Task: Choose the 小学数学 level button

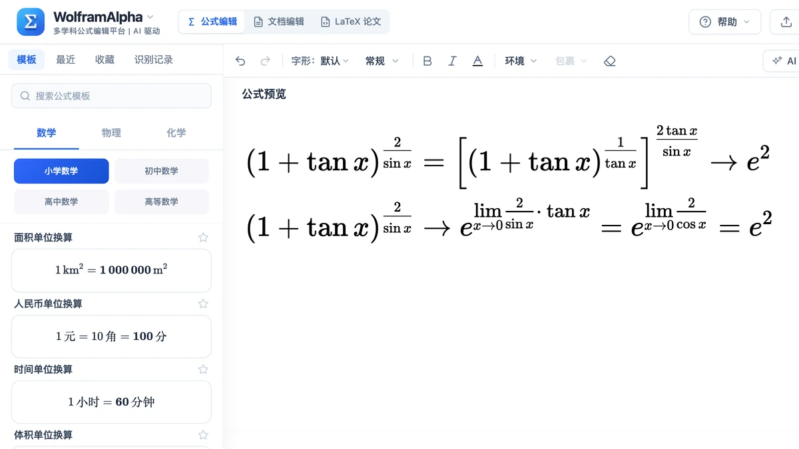Action: pyautogui.click(x=61, y=171)
